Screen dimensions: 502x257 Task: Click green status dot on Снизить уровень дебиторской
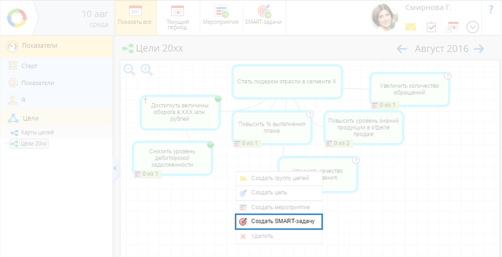(210, 144)
